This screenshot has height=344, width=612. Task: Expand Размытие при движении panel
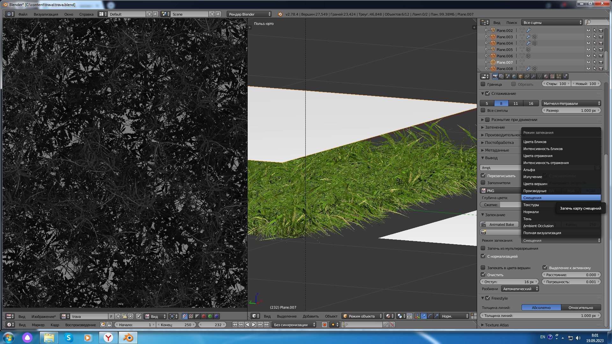point(482,120)
